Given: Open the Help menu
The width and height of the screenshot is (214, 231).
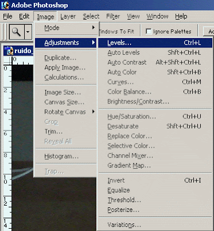Looking at the screenshot, I should coord(181,17).
